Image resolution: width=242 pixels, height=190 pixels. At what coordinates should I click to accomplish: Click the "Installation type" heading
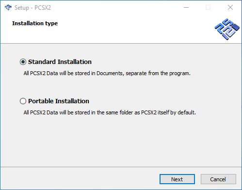click(35, 23)
